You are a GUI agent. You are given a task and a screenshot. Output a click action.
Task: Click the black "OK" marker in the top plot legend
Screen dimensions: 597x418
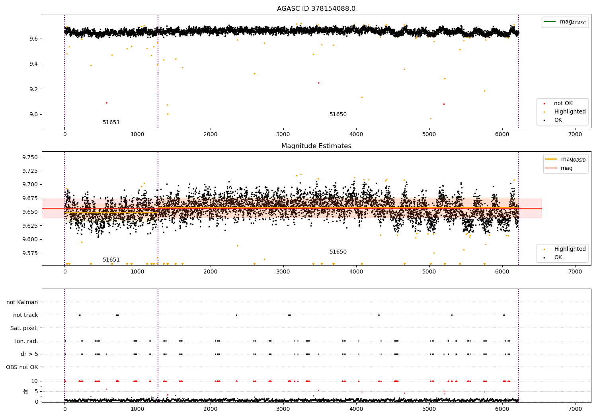[x=544, y=120]
